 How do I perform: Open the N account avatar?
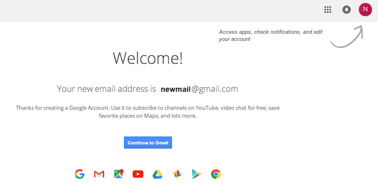365,9
